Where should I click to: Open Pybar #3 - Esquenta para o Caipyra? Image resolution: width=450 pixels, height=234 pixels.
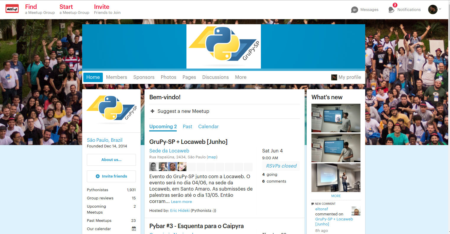click(196, 226)
